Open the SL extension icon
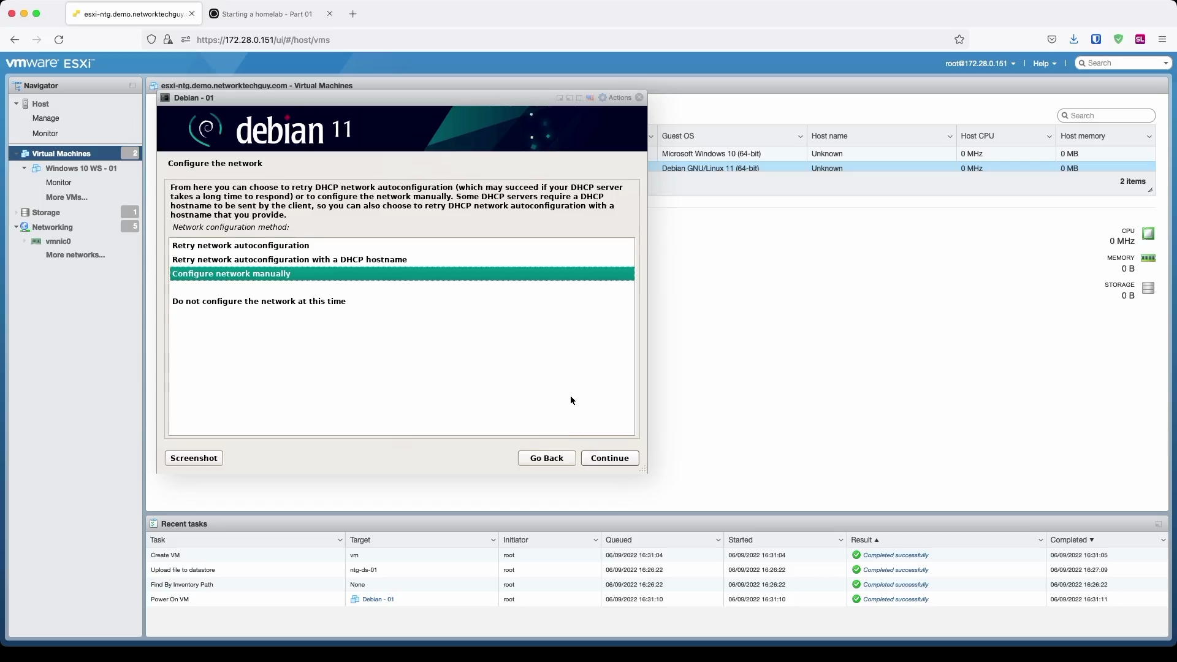1177x662 pixels. [x=1140, y=39]
